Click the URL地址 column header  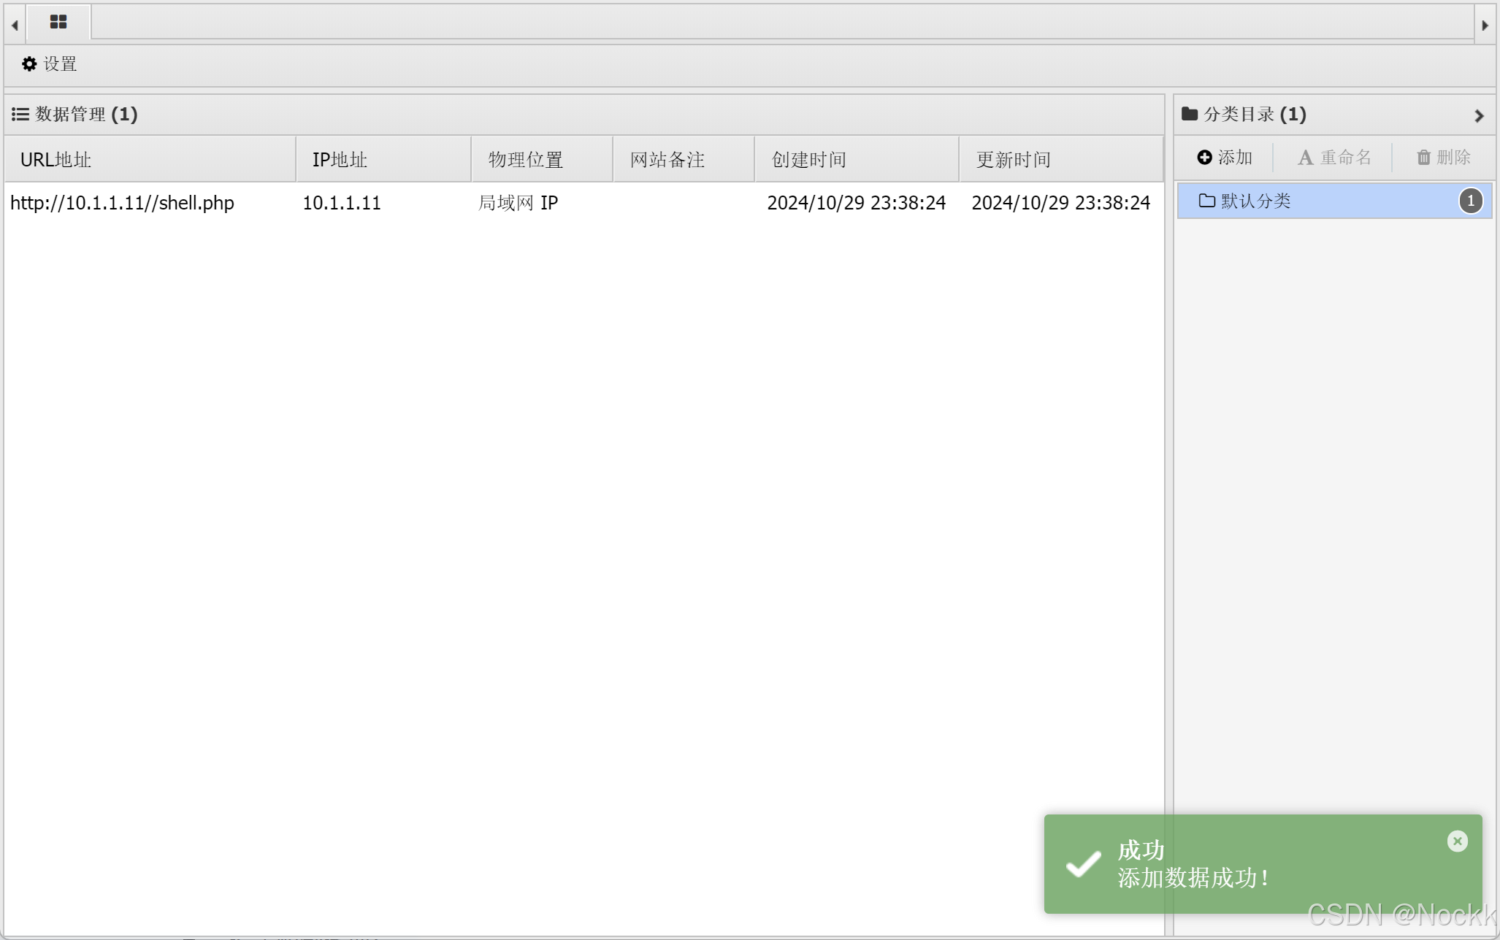[56, 159]
